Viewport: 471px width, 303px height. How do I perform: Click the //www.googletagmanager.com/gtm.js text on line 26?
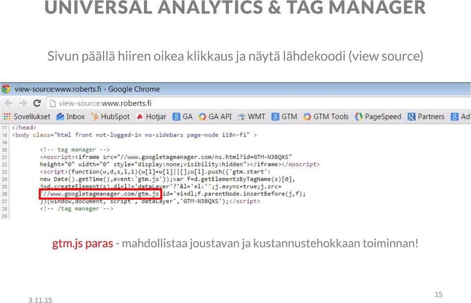point(101,194)
